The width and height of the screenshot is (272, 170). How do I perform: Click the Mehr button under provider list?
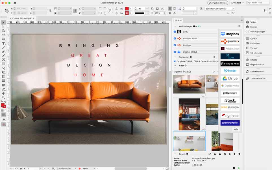tap(236, 129)
